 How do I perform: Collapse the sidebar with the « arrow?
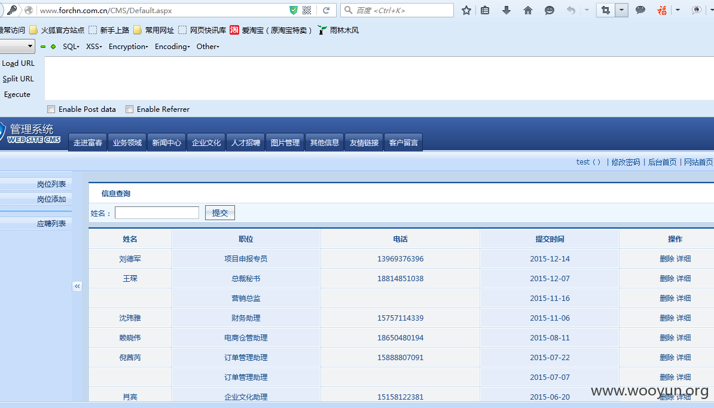coord(77,286)
